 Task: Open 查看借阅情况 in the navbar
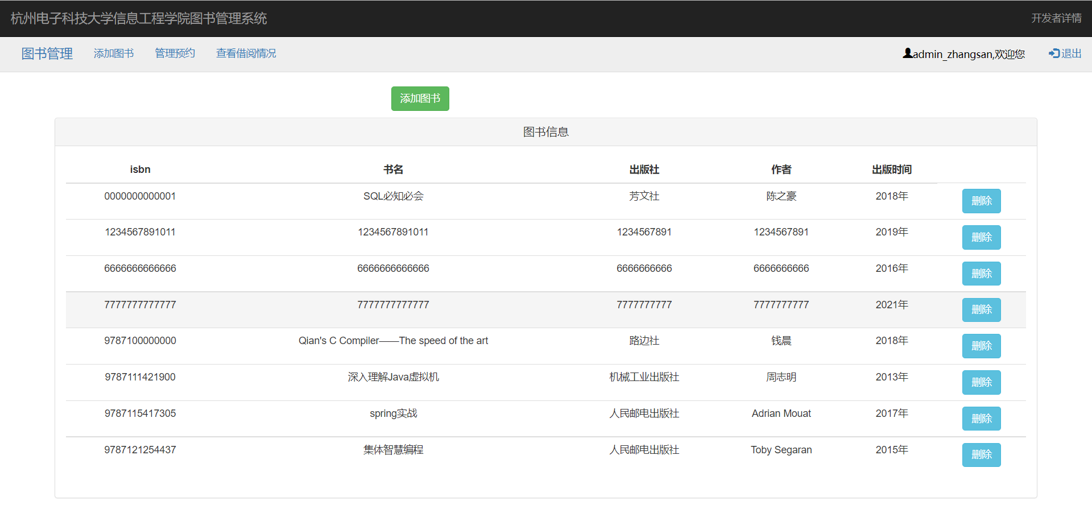(246, 53)
